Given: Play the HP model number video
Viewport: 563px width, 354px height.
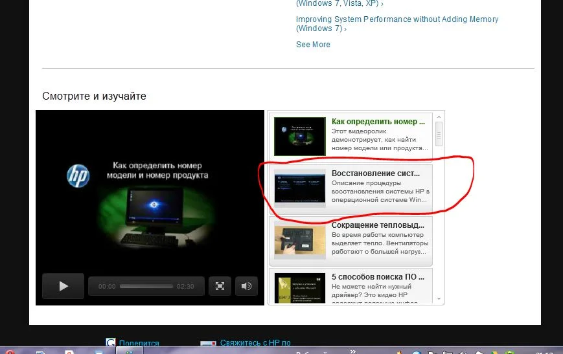Looking at the screenshot, I should [x=63, y=286].
